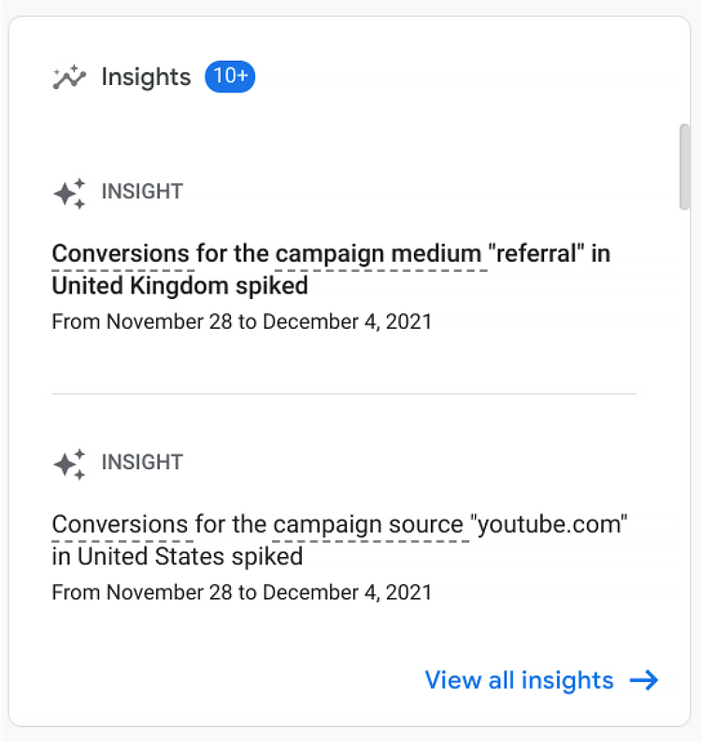Screen dimensions: 701x742
Task: Click the scrollbar thumb of Insights card
Action: 684,166
